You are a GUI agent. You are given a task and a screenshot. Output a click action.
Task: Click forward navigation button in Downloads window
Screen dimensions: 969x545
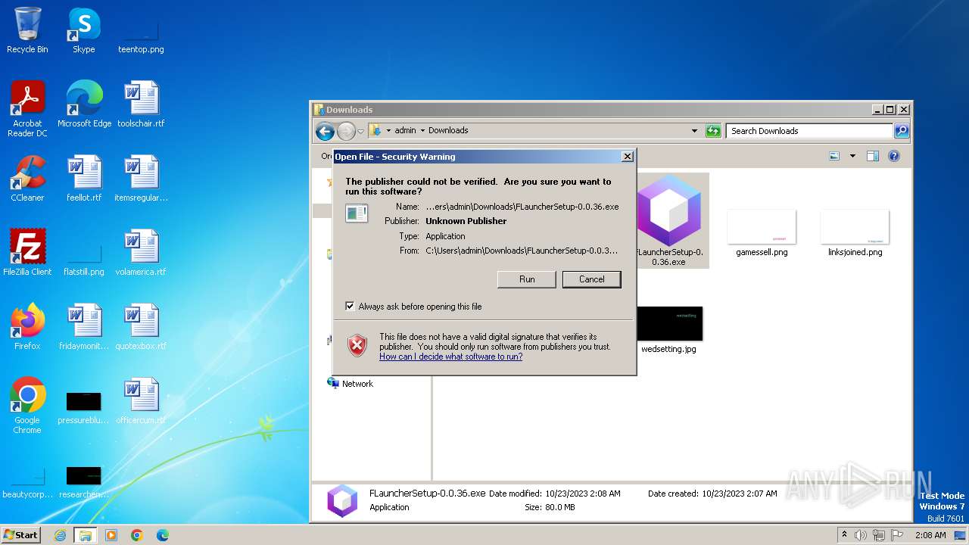pyautogui.click(x=346, y=131)
